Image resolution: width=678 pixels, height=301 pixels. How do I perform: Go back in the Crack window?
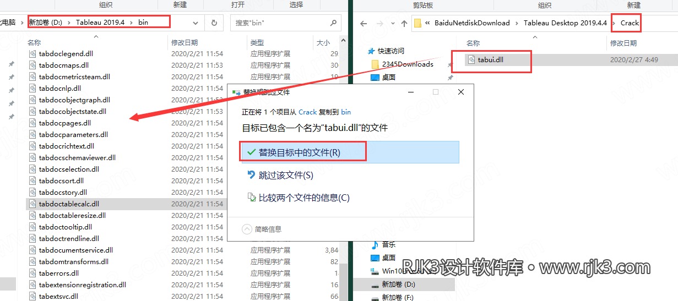(364, 23)
